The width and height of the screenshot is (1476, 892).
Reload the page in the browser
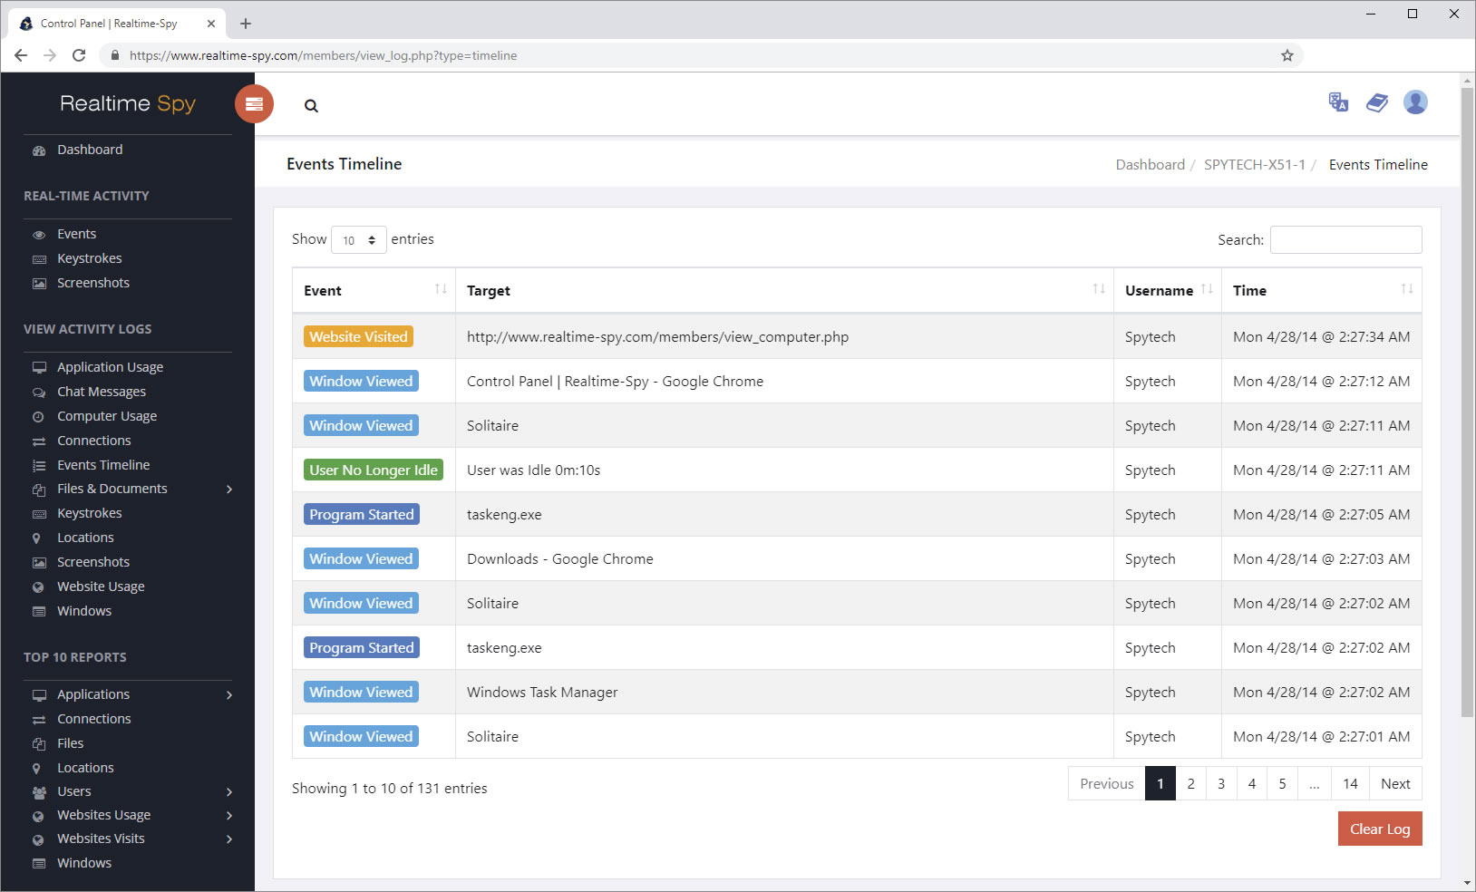[79, 55]
